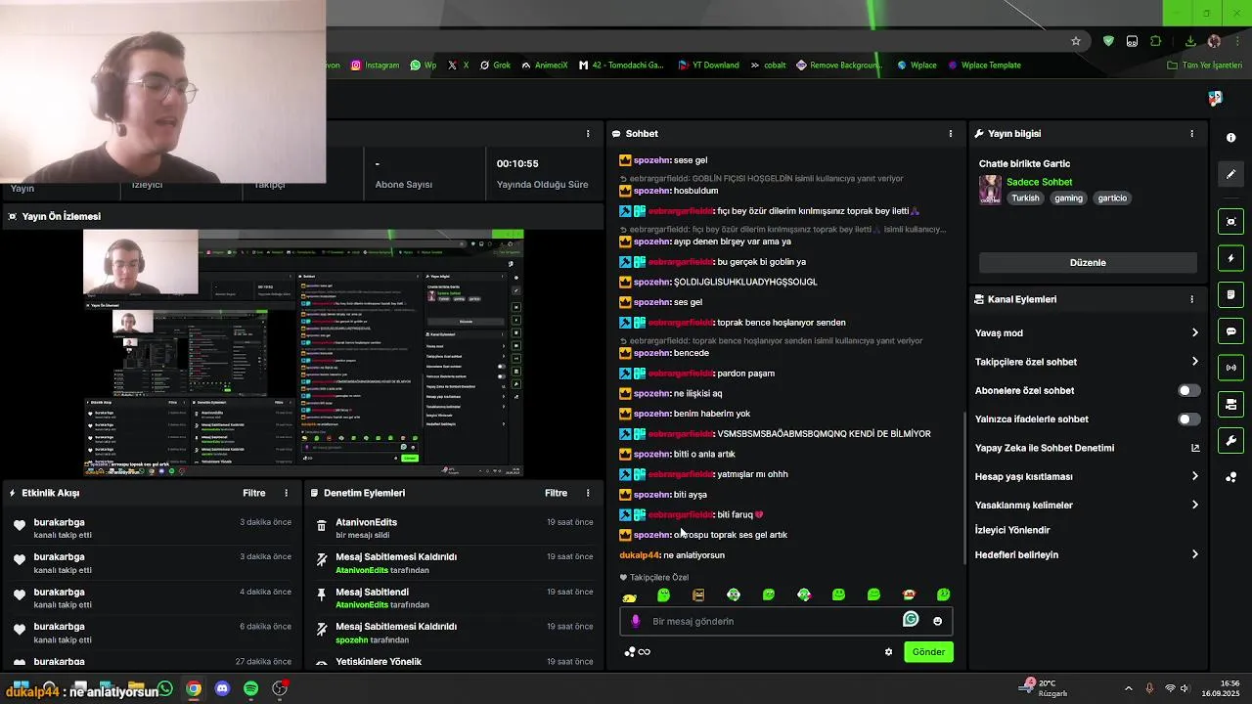Viewport: 1252px width, 704px height.
Task: Click AtanivonEdits in moderation actions
Action: 366,522
